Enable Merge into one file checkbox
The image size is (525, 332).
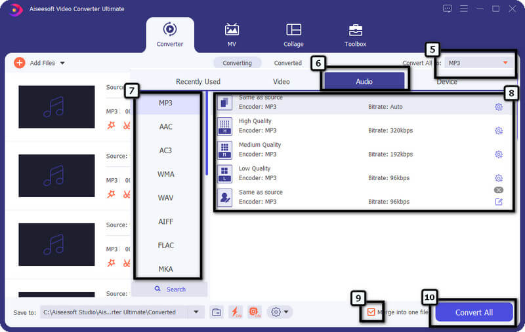[x=371, y=312]
